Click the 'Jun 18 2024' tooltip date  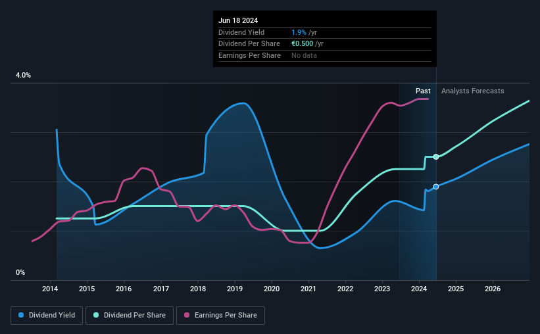[238, 20]
